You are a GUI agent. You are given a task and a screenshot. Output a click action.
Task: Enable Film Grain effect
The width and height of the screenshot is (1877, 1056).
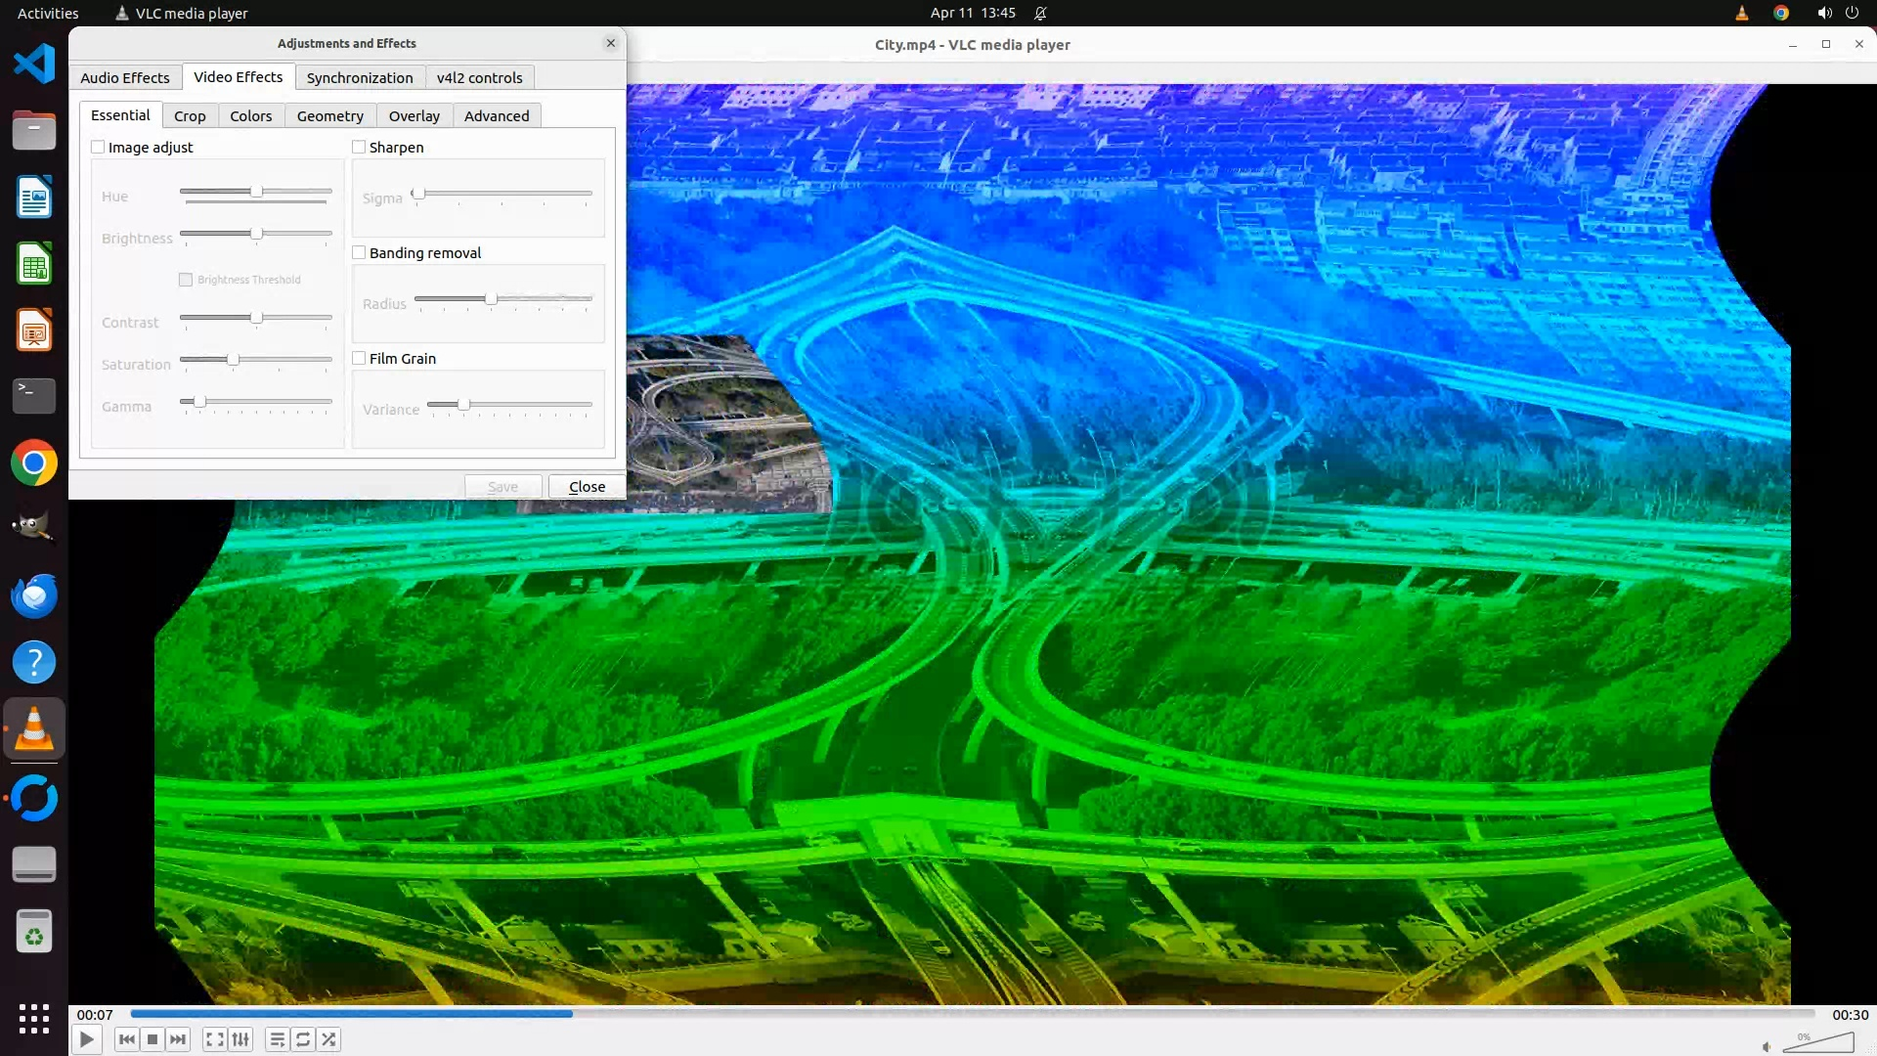point(359,358)
